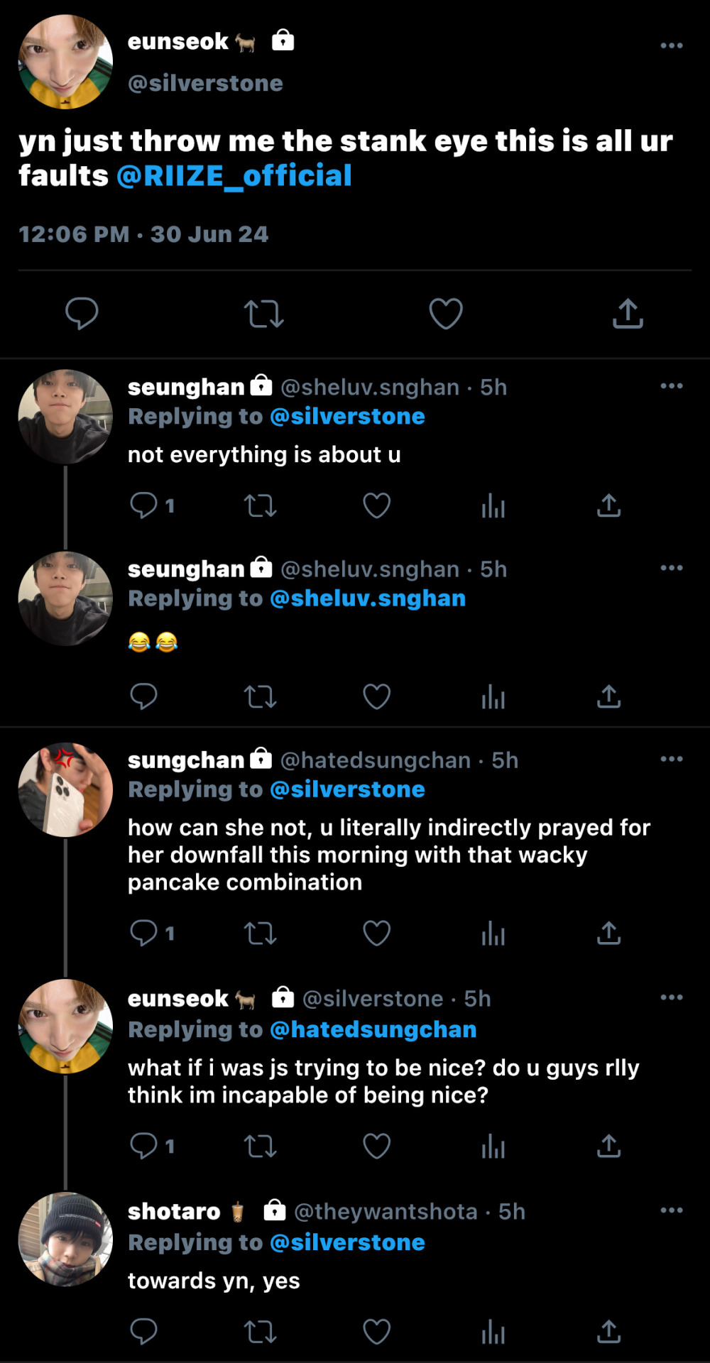The height and width of the screenshot is (1363, 710).
Task: Open more options on sungchan's reply
Action: pos(671,759)
